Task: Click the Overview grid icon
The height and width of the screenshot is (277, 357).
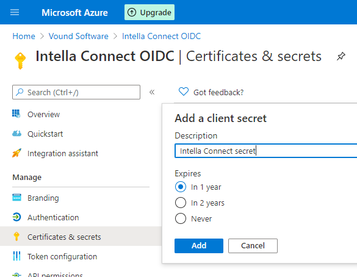Action: pyautogui.click(x=16, y=113)
